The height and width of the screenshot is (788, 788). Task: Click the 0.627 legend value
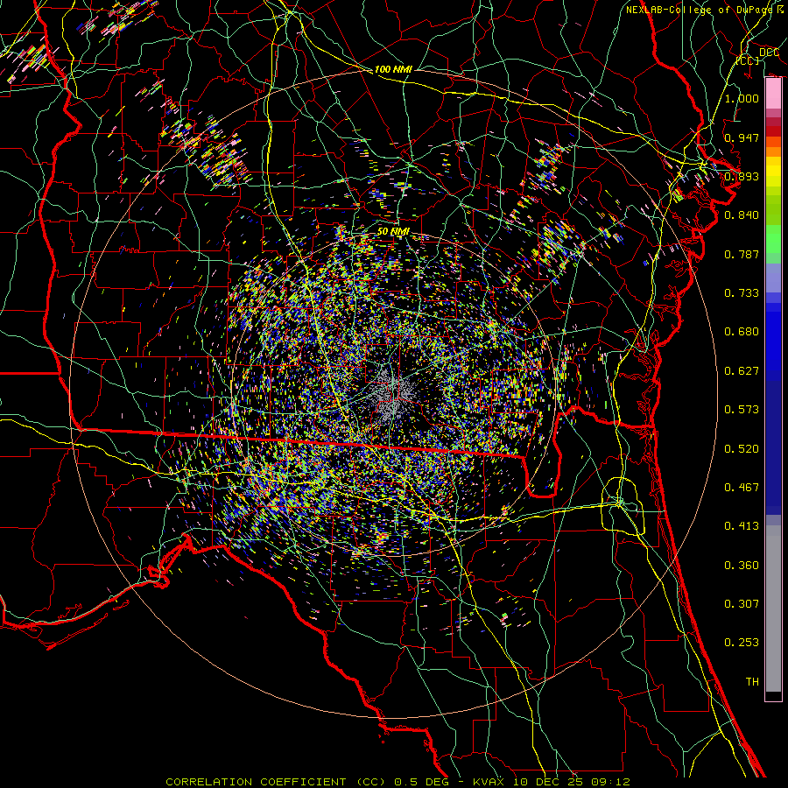[742, 371]
